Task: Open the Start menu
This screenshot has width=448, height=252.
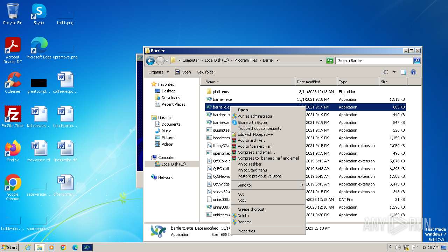Action: click(x=10, y=247)
